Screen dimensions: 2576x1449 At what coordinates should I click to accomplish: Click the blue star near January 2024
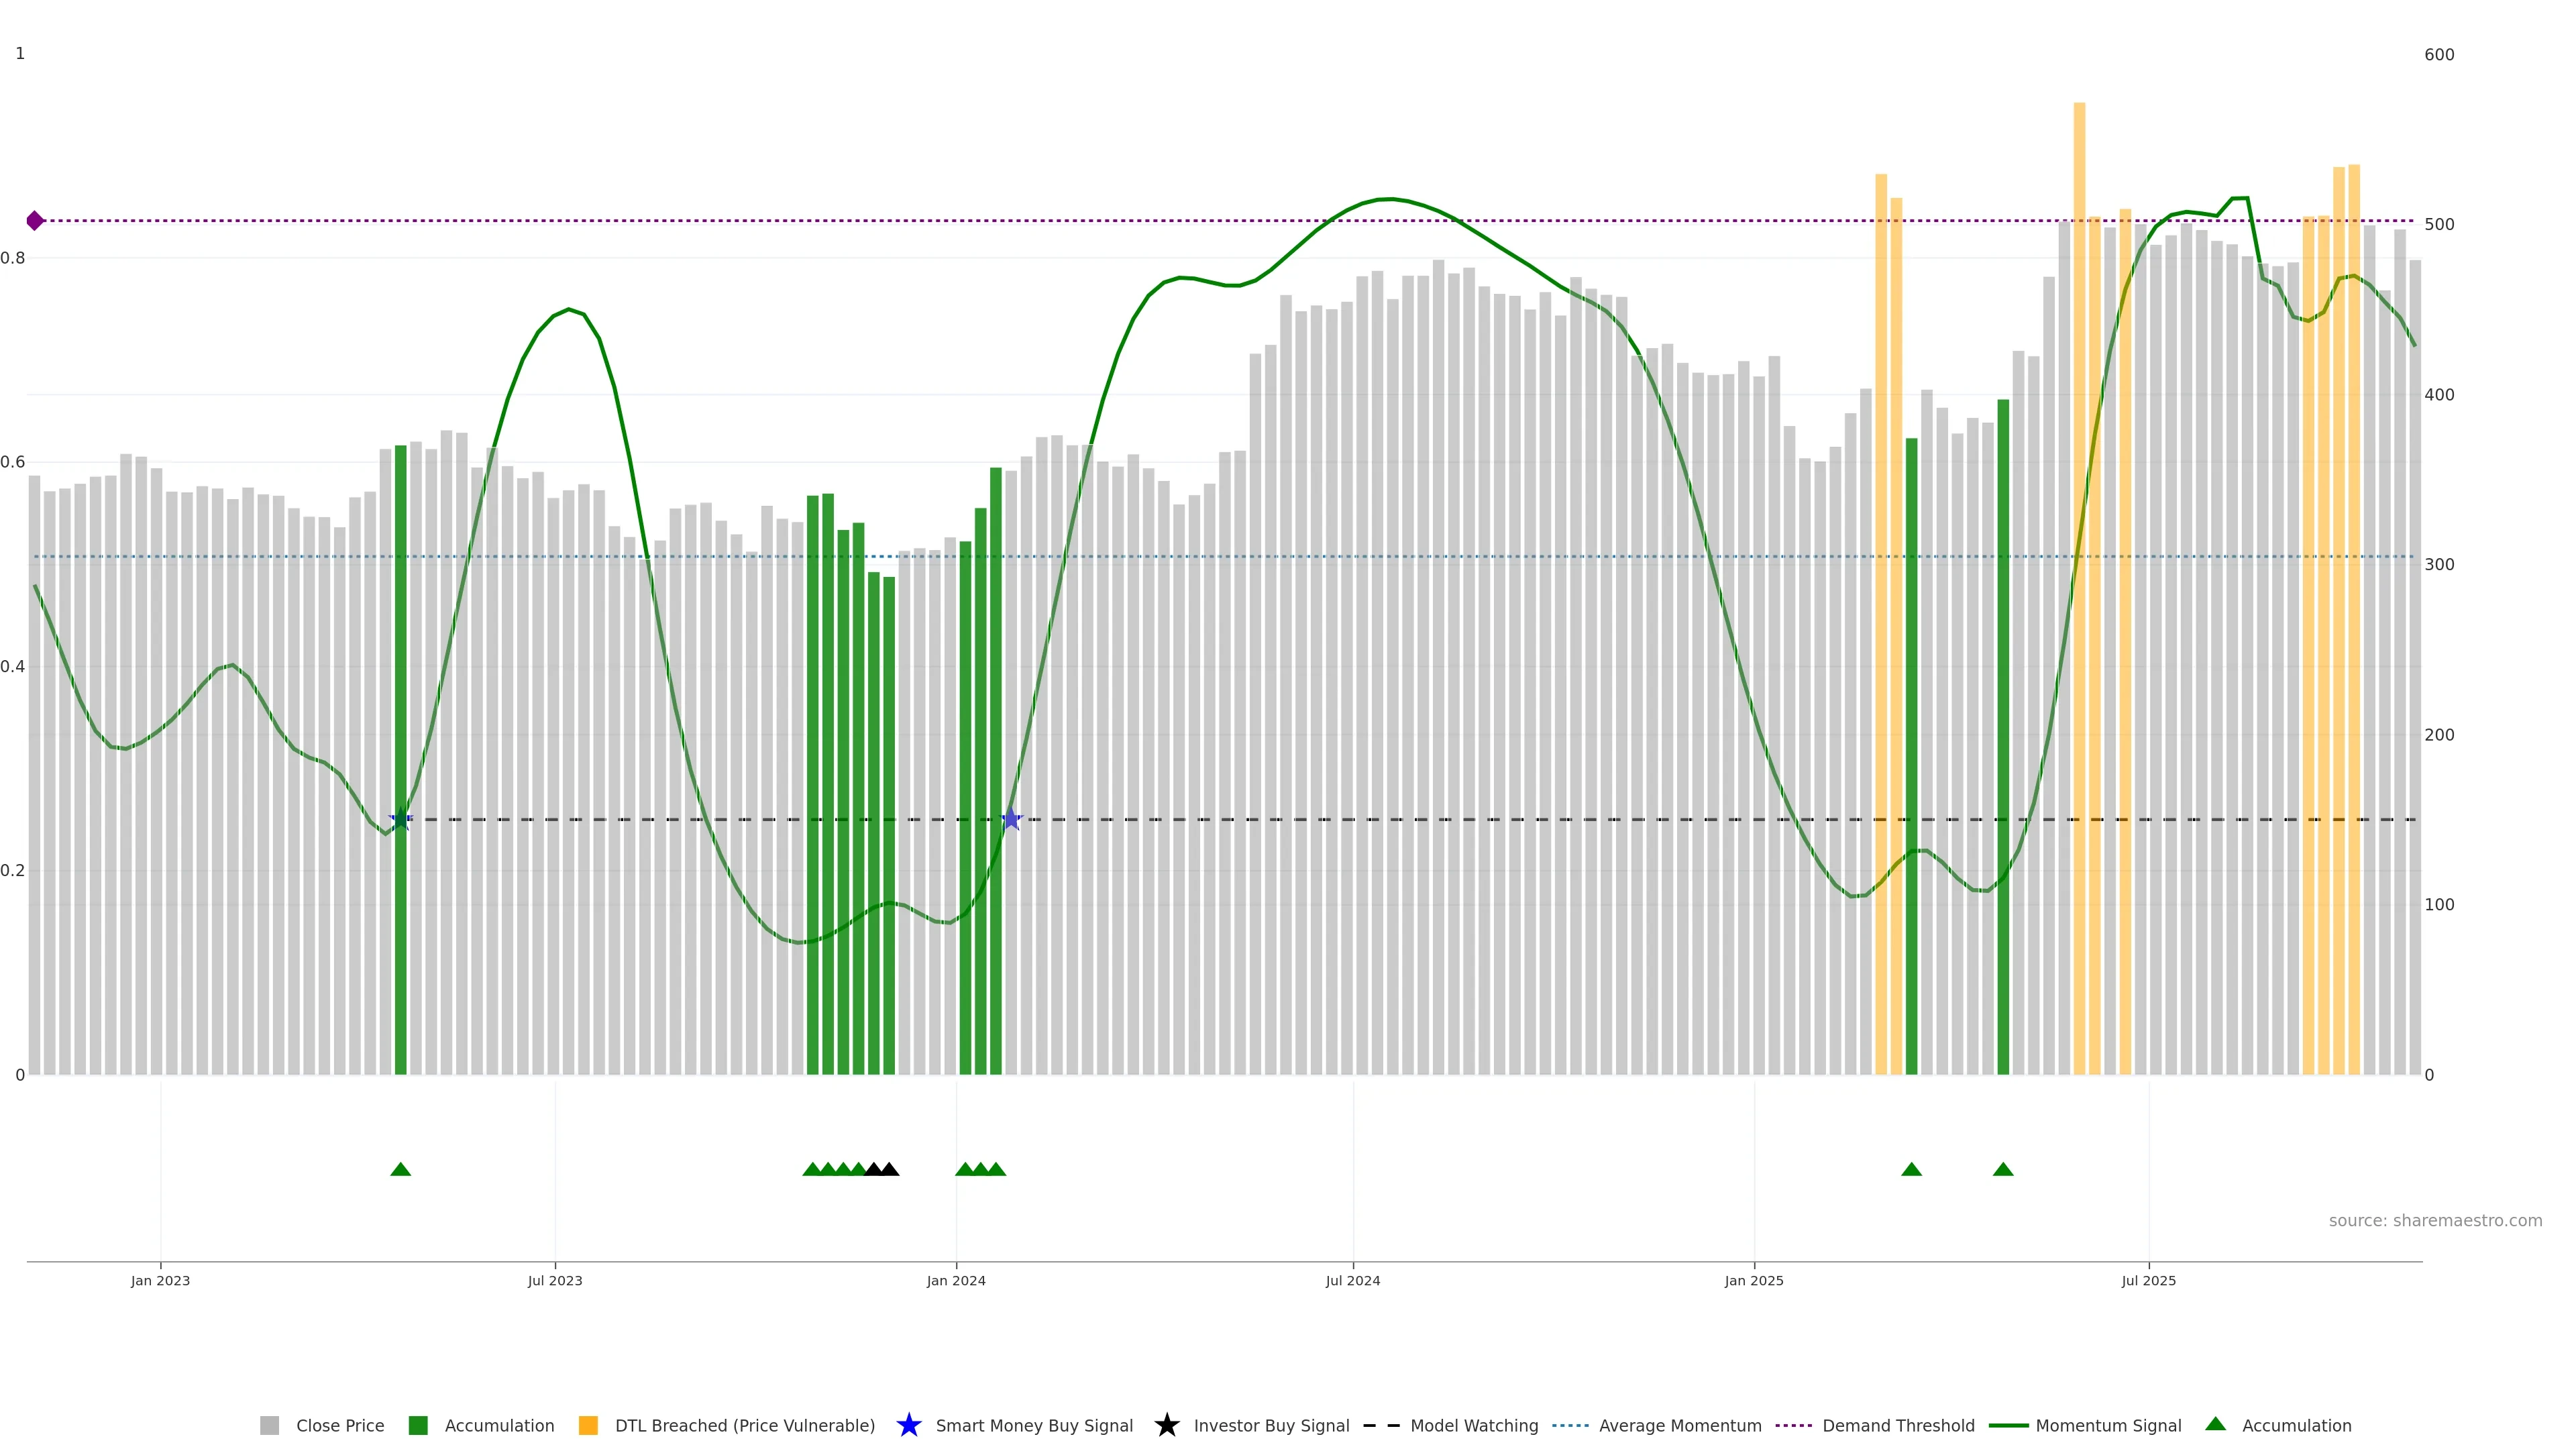[1011, 819]
